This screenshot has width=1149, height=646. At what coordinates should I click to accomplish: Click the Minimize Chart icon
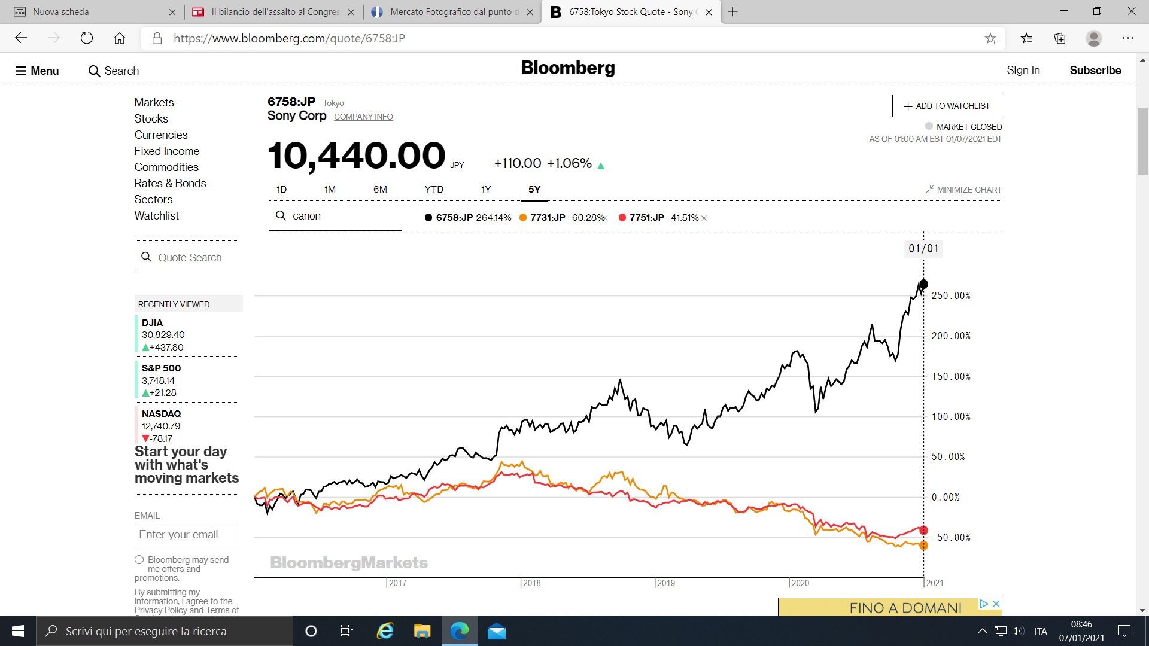click(x=929, y=190)
